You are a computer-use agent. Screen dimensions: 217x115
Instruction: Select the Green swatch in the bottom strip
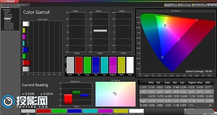pos(59,111)
